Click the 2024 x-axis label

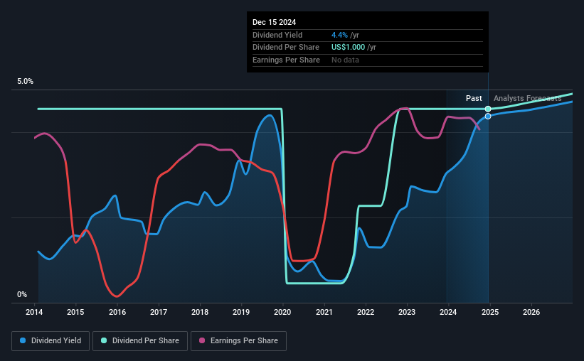[448, 312]
